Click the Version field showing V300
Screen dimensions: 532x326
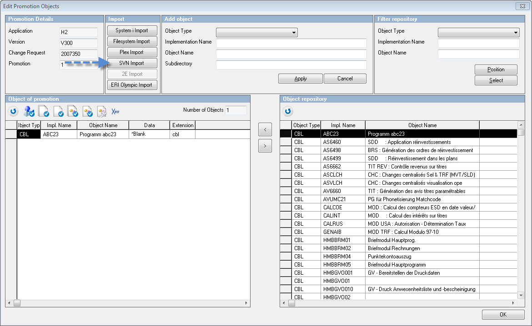(79, 43)
